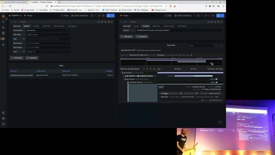Open the time picker clock in right pane

point(199,15)
